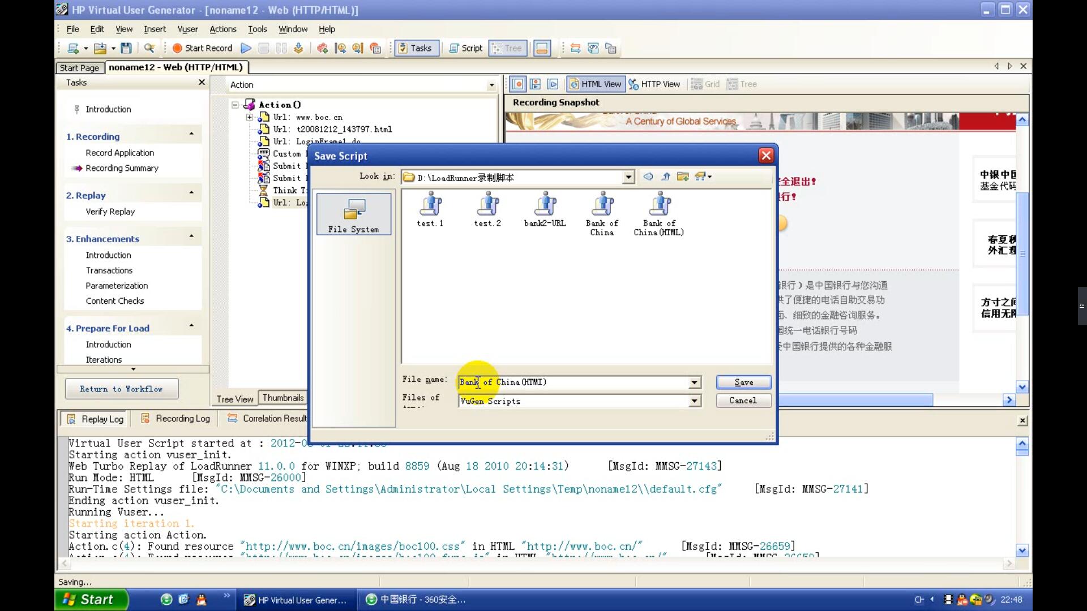Close the Tasks pane with X
Screen dimensions: 1087x611
pyautogui.click(x=202, y=83)
